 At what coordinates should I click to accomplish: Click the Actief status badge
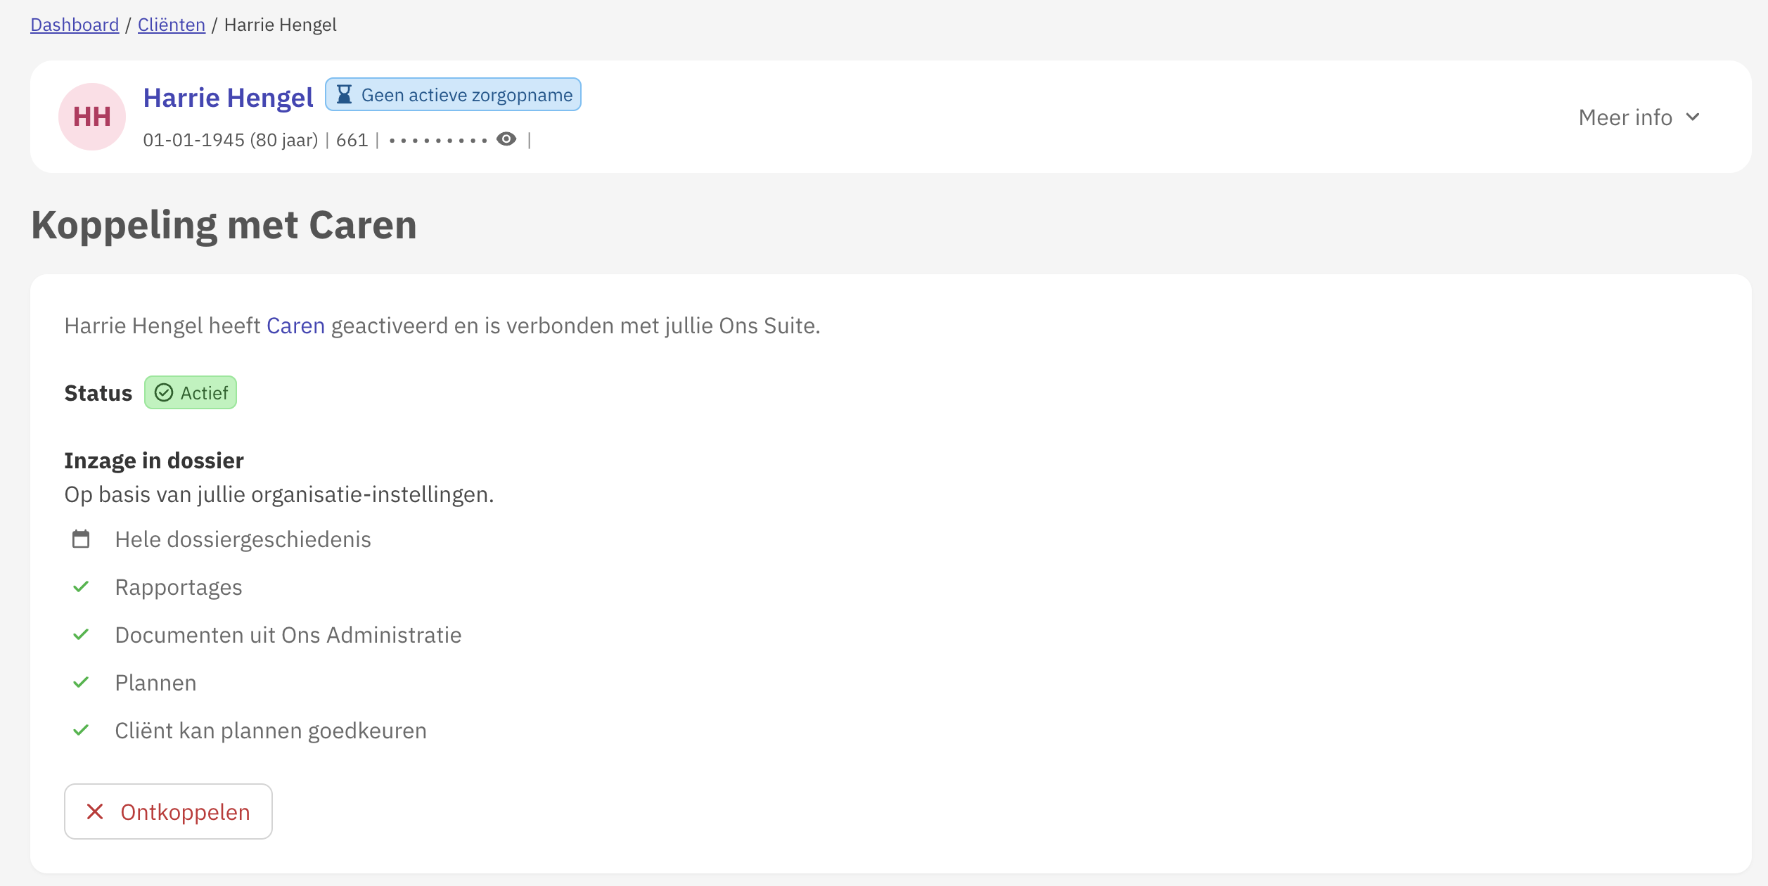[x=191, y=392]
